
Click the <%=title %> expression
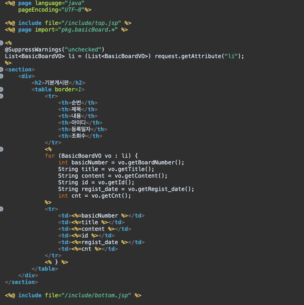pos(90,222)
